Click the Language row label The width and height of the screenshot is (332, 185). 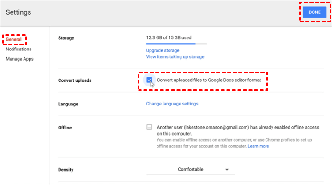68,104
